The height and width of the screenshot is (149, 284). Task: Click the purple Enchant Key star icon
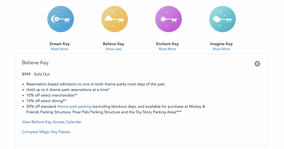[x=168, y=19]
